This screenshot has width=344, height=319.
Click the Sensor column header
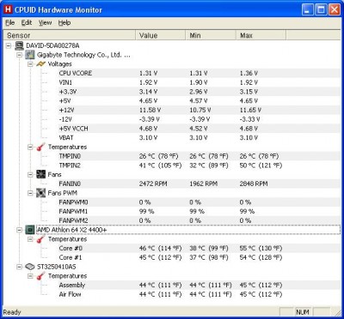[x=69, y=35]
